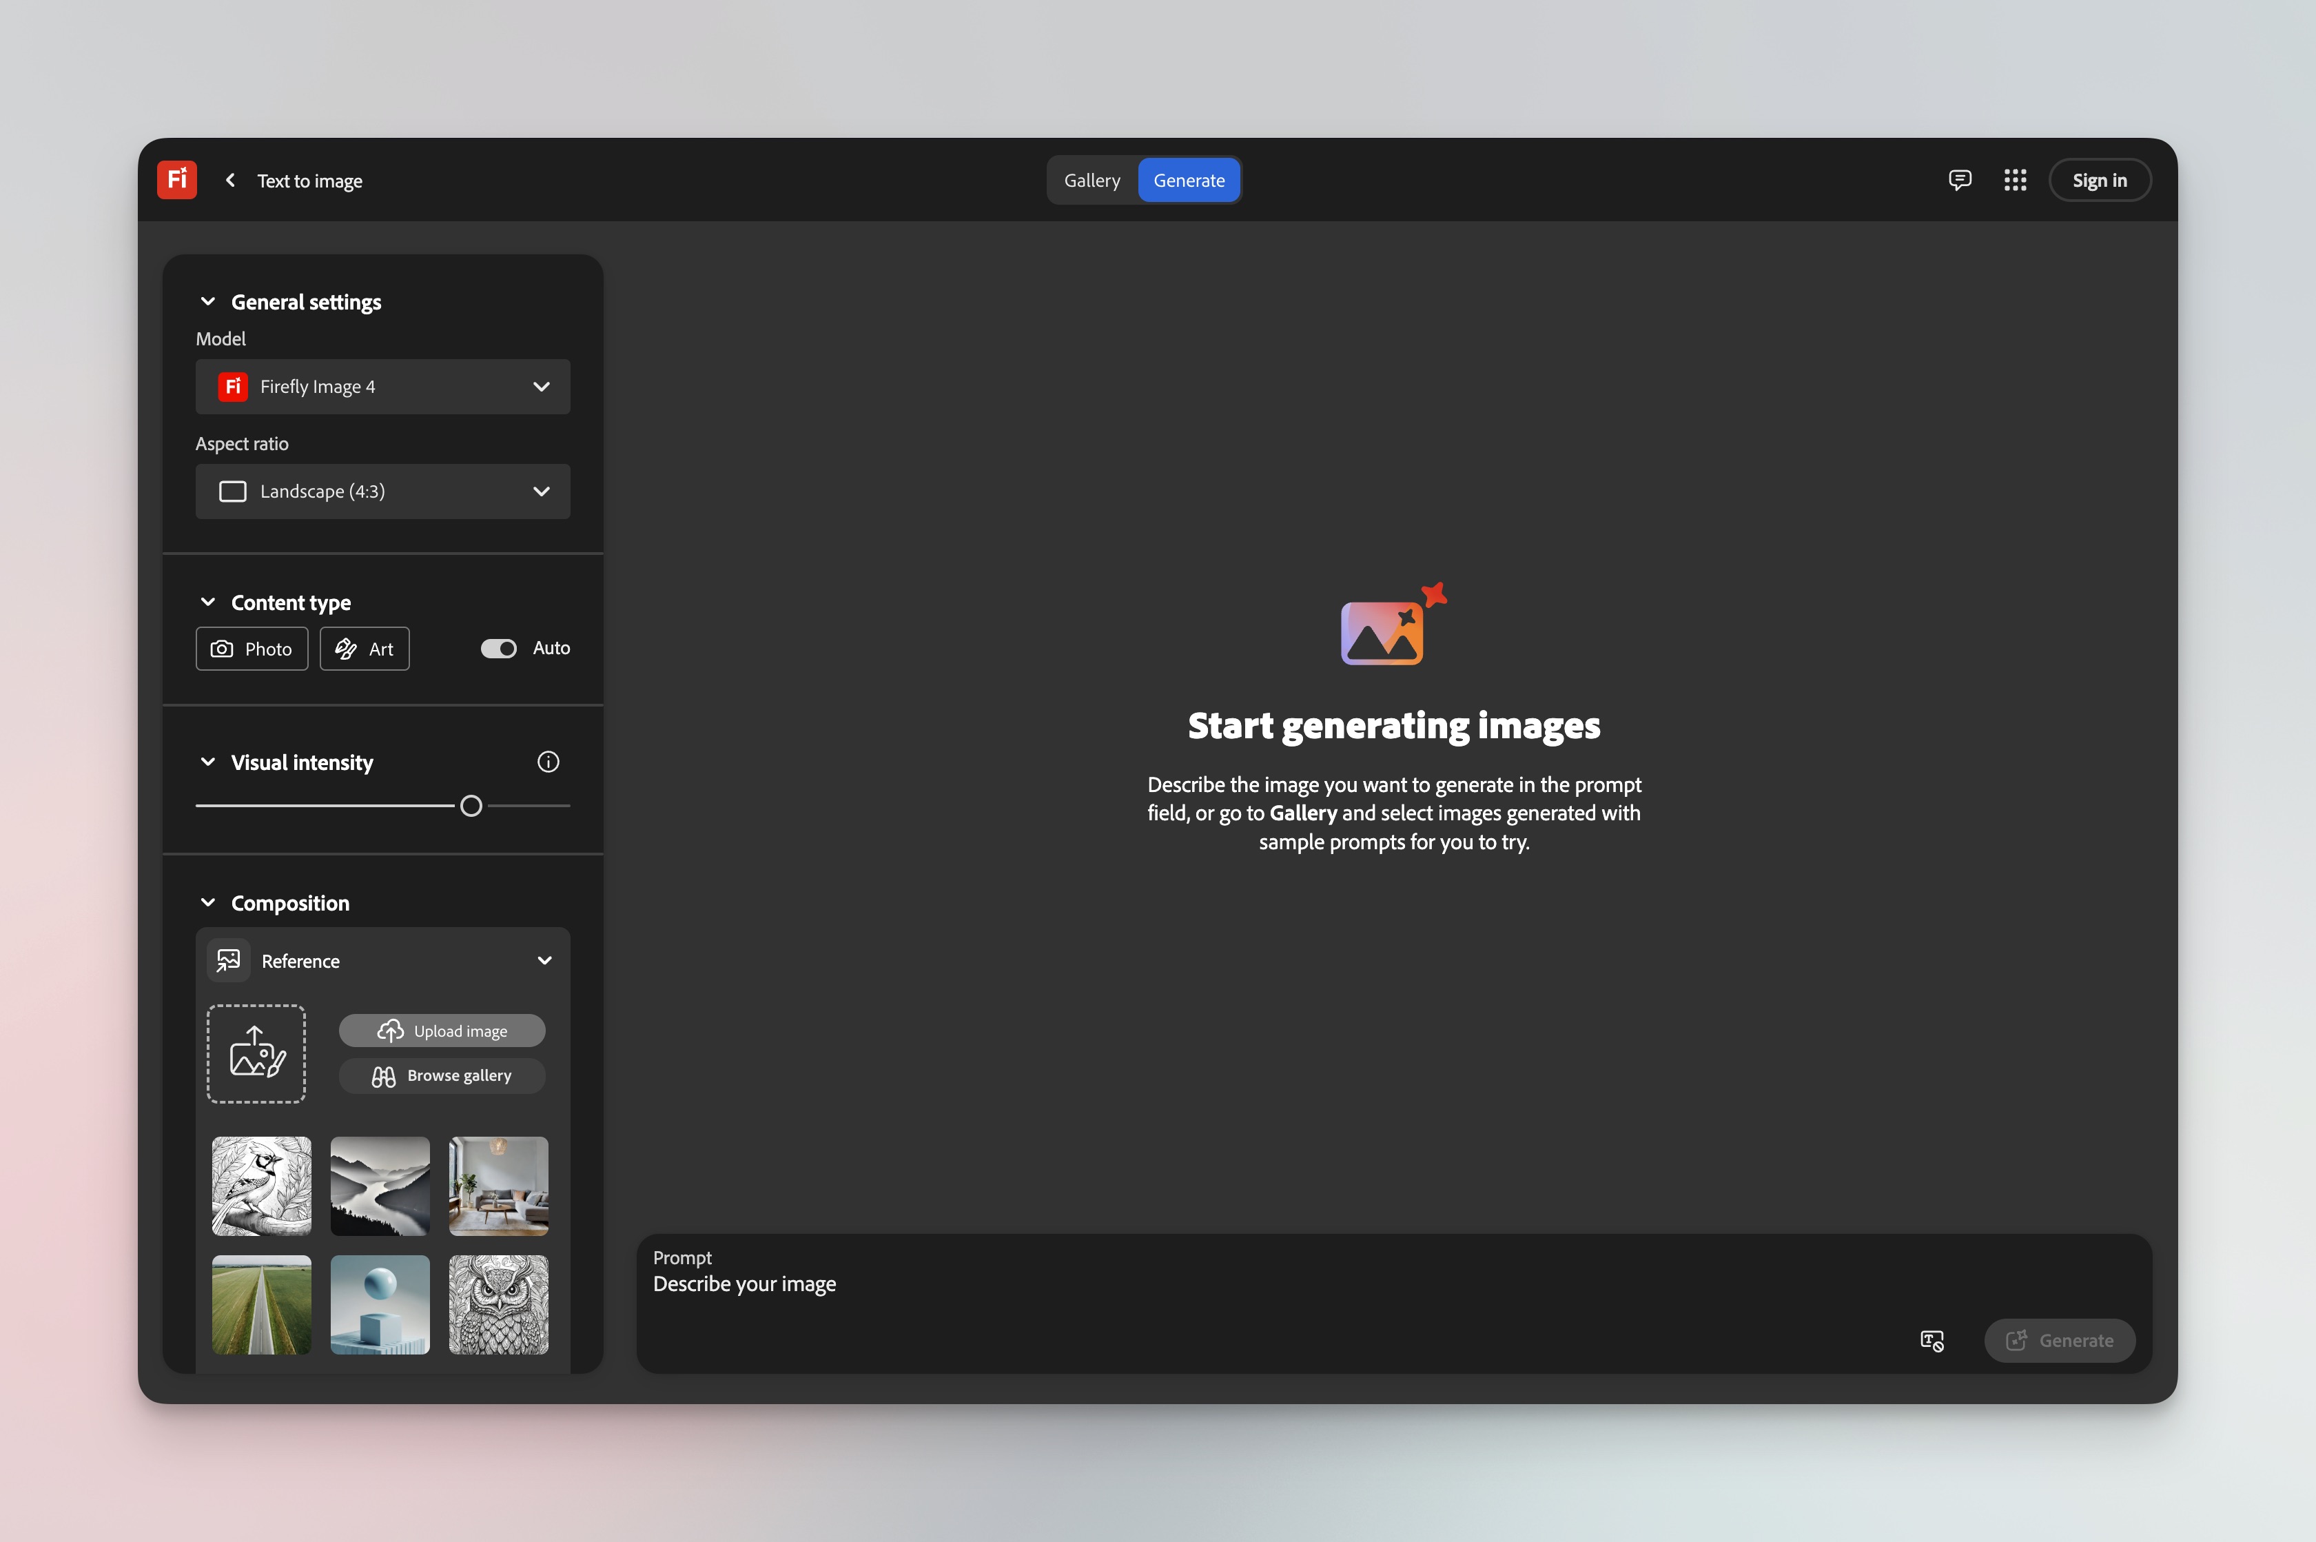The height and width of the screenshot is (1542, 2316).
Task: Click the Upload image button in Composition
Action: click(x=442, y=1030)
